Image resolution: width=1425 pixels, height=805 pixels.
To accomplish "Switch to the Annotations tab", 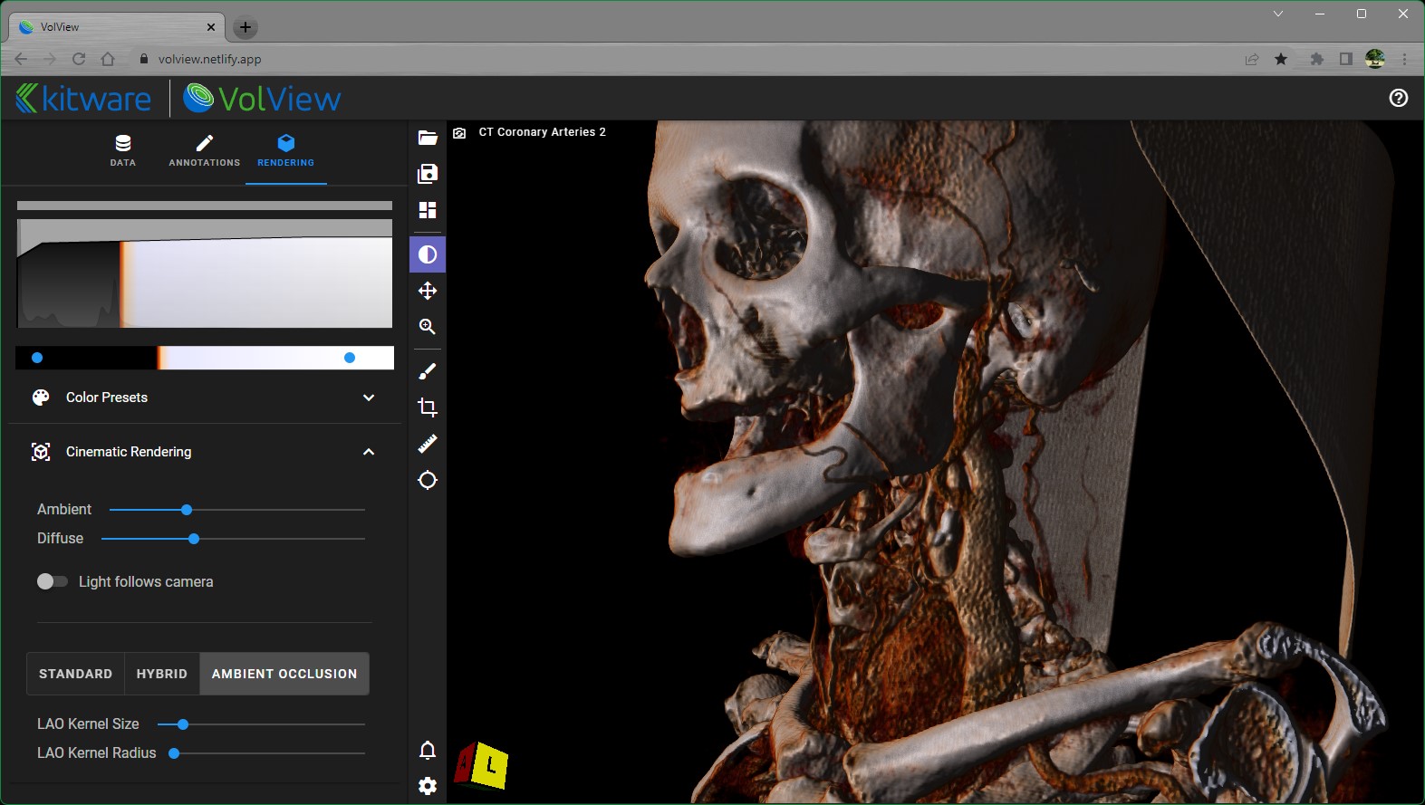I will [205, 150].
